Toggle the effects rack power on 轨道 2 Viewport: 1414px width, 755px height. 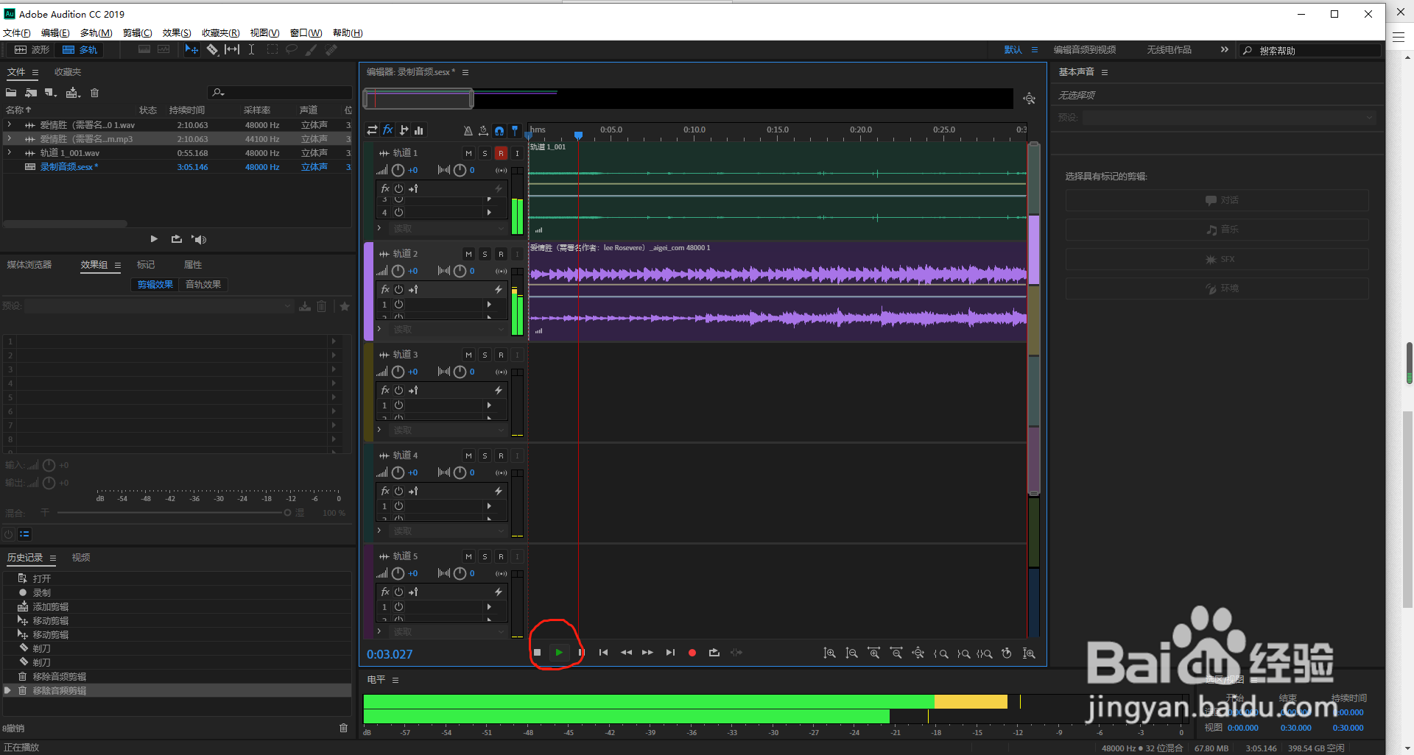398,289
